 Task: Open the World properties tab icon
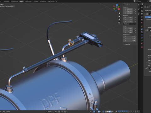(142, 23)
